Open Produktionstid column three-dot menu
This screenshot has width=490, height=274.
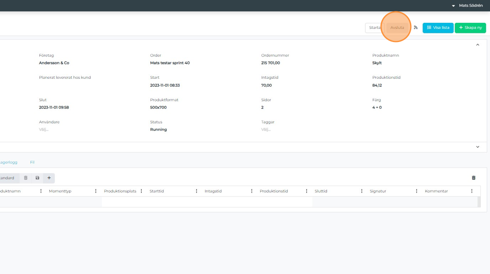(x=307, y=191)
